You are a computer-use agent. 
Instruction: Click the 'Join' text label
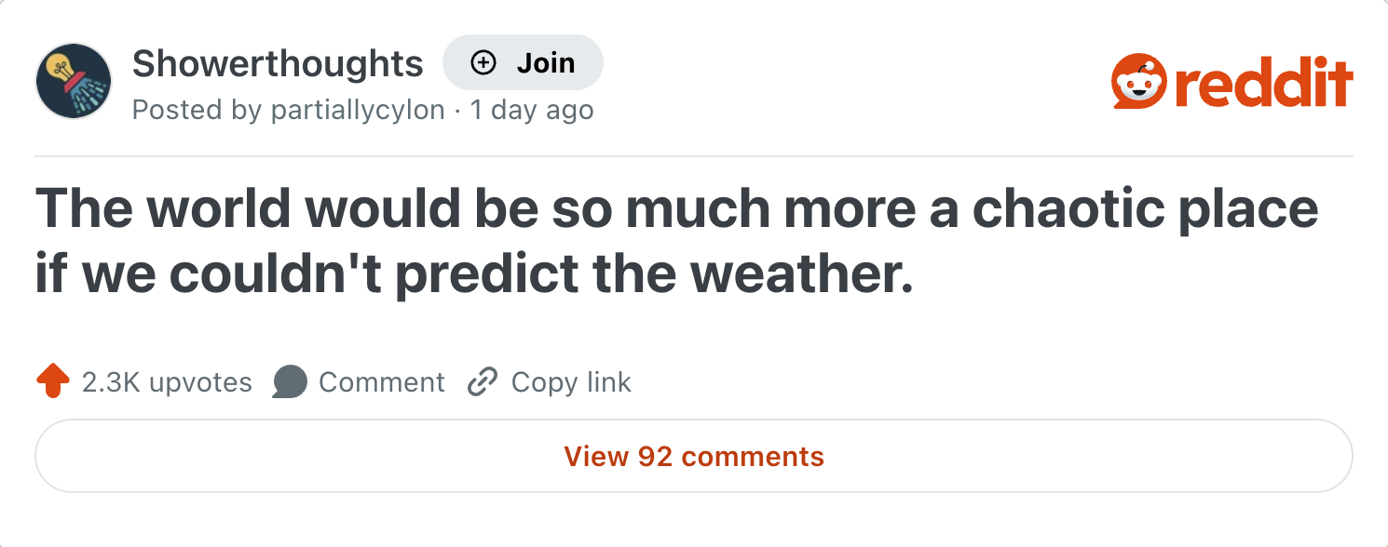(x=546, y=63)
